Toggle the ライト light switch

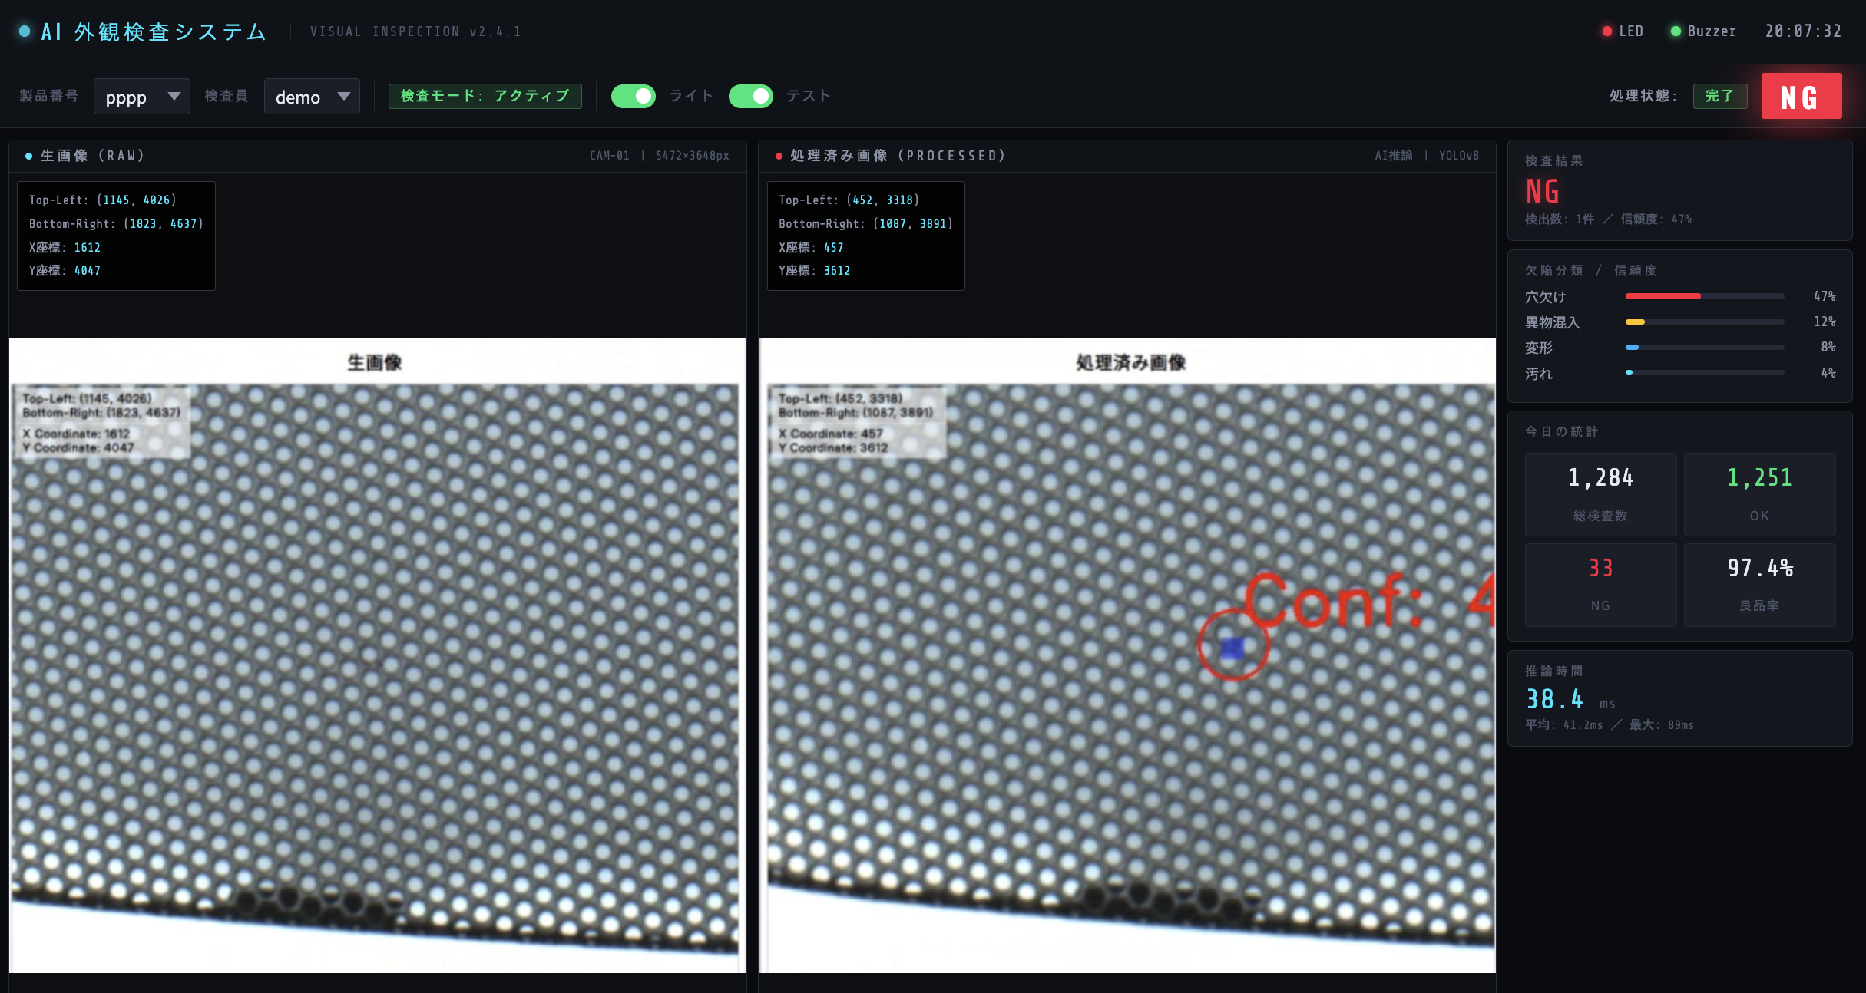[x=633, y=97]
